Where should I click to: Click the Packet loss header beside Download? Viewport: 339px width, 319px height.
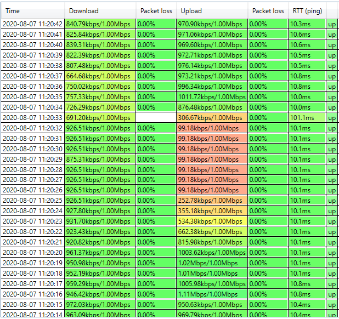(x=156, y=11)
